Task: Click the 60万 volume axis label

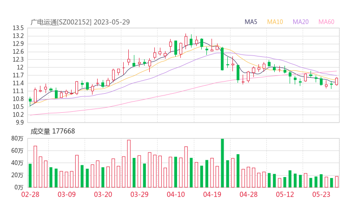Action: tap(17, 150)
